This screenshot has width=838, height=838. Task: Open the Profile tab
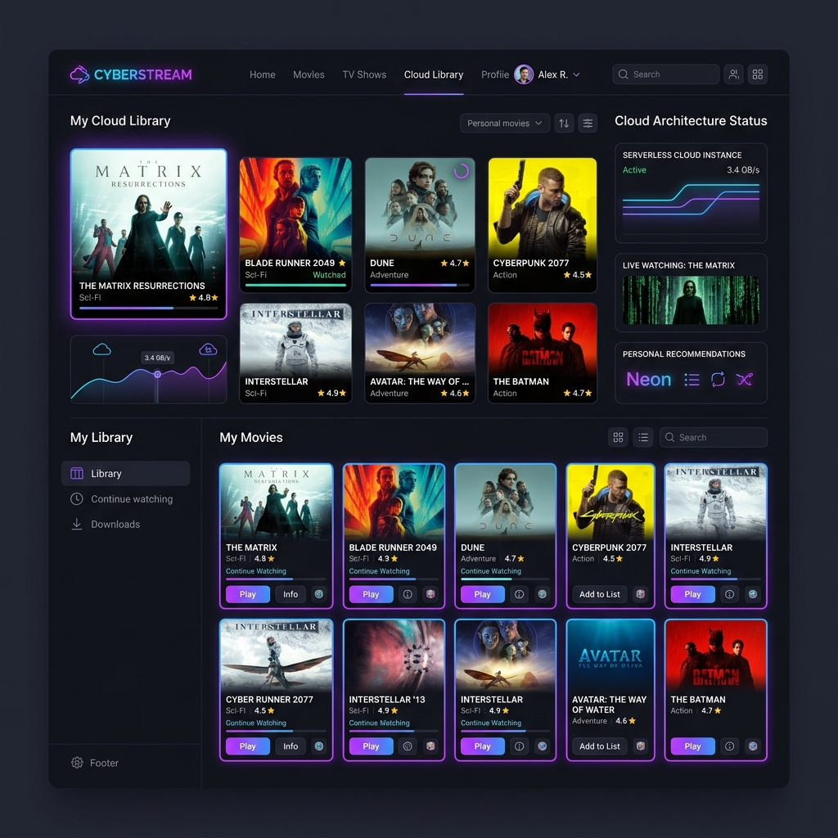click(x=495, y=74)
